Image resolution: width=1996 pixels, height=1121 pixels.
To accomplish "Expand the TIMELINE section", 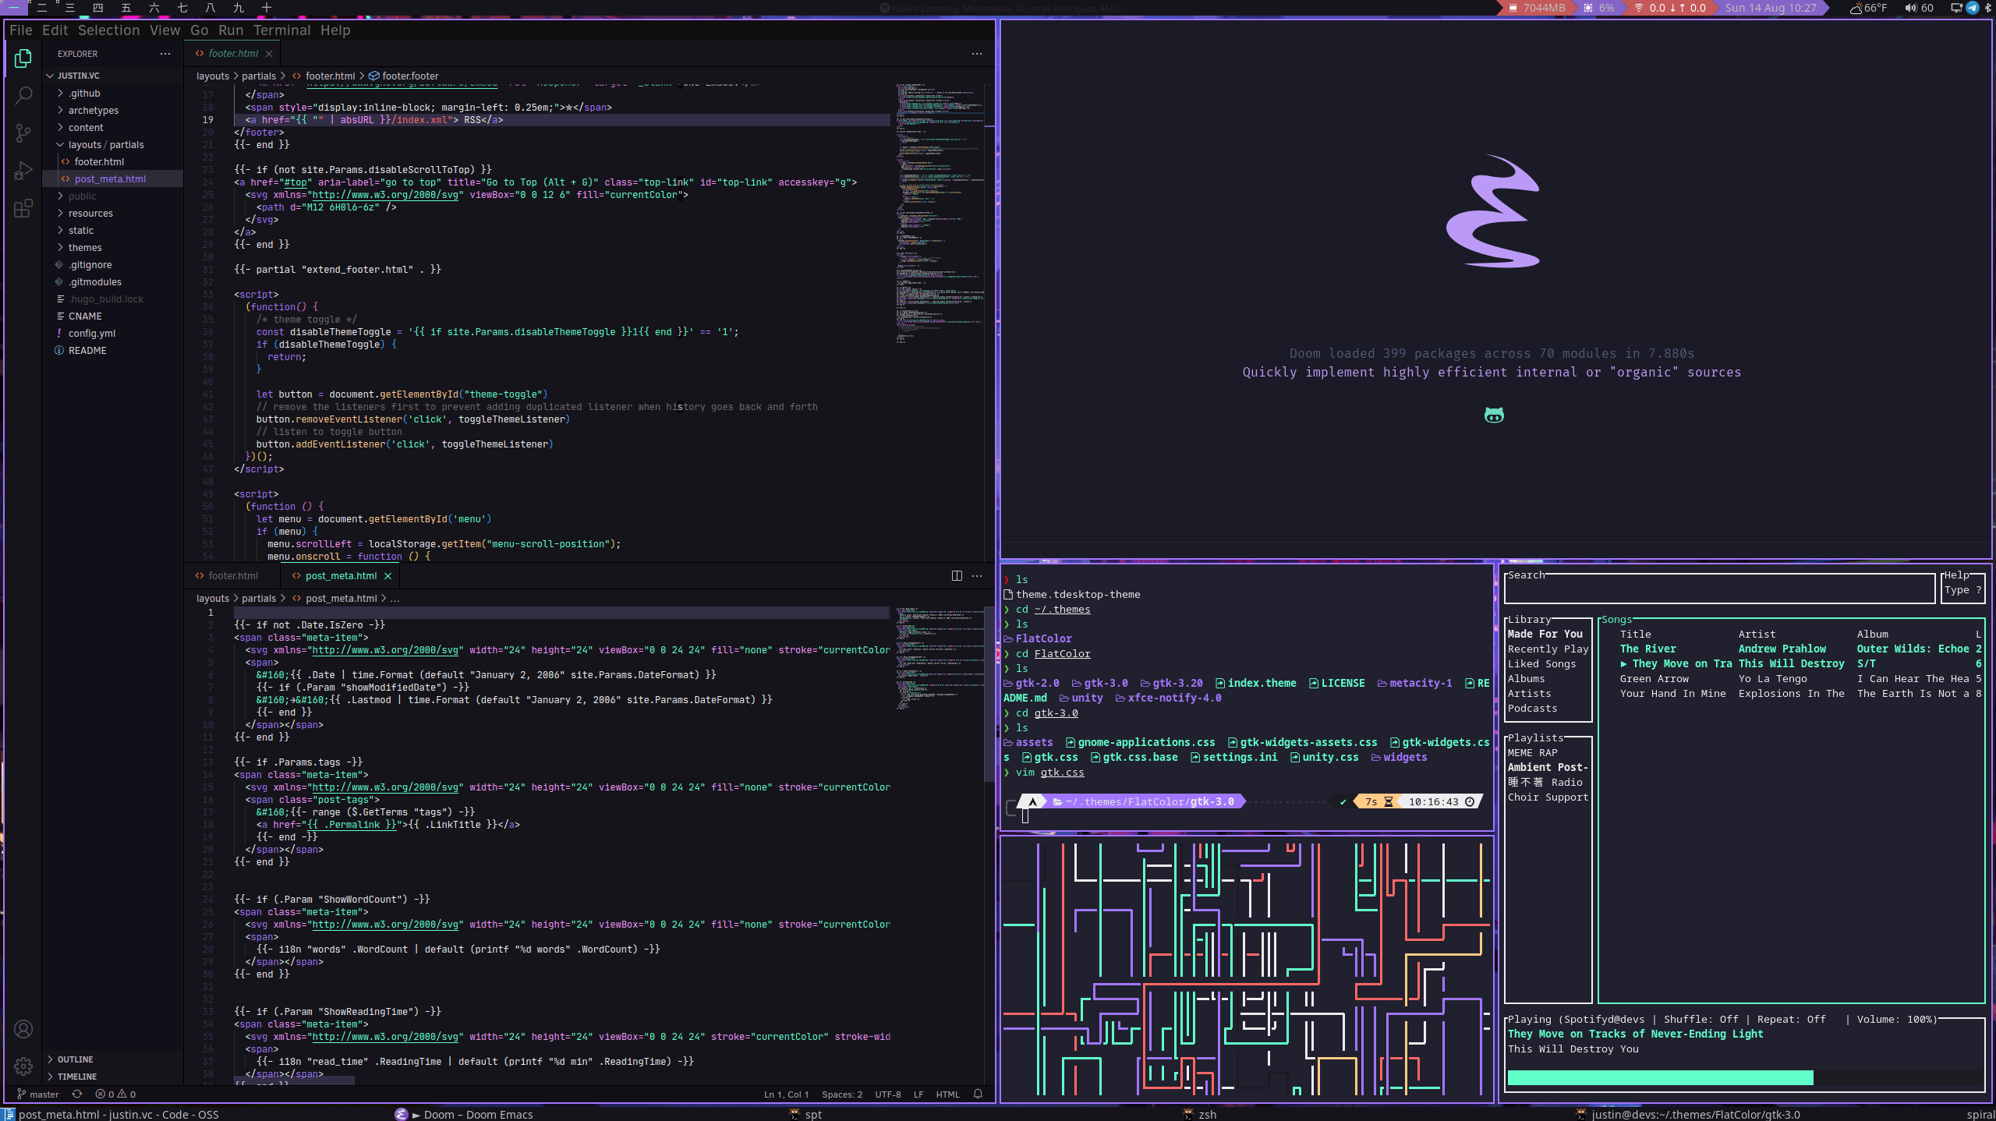I will coord(76,1077).
